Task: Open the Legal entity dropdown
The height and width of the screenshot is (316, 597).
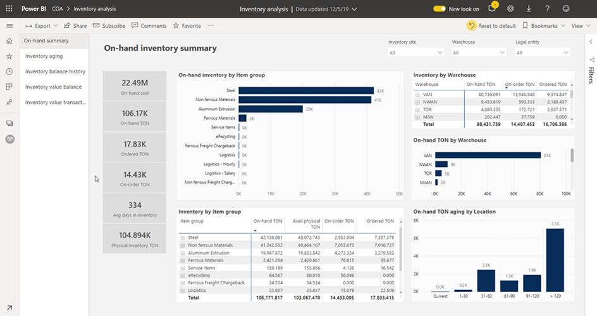Action: (x=543, y=52)
